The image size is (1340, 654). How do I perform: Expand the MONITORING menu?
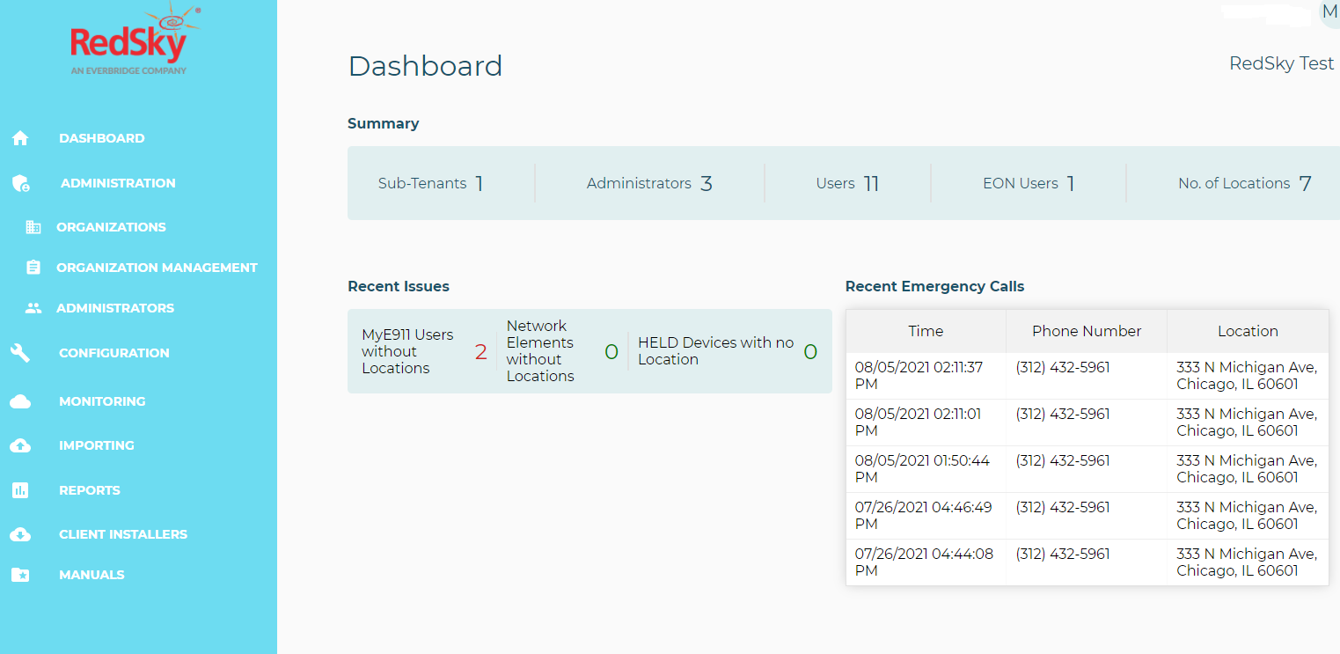(x=102, y=401)
